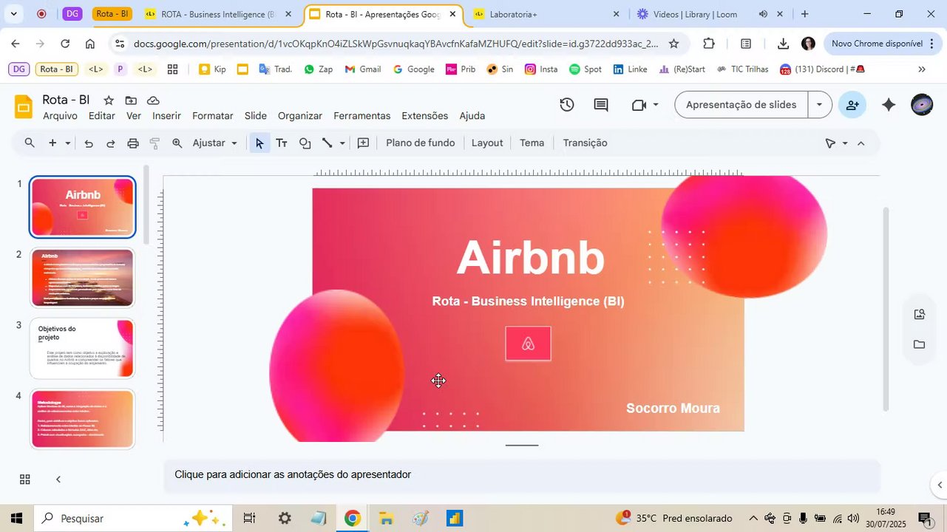Image resolution: width=947 pixels, height=532 pixels.
Task: Click the zoom magnifier tool
Action: point(177,143)
